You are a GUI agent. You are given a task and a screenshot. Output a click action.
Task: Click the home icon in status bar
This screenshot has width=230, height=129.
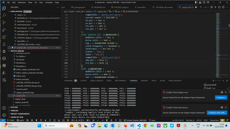[93, 120]
